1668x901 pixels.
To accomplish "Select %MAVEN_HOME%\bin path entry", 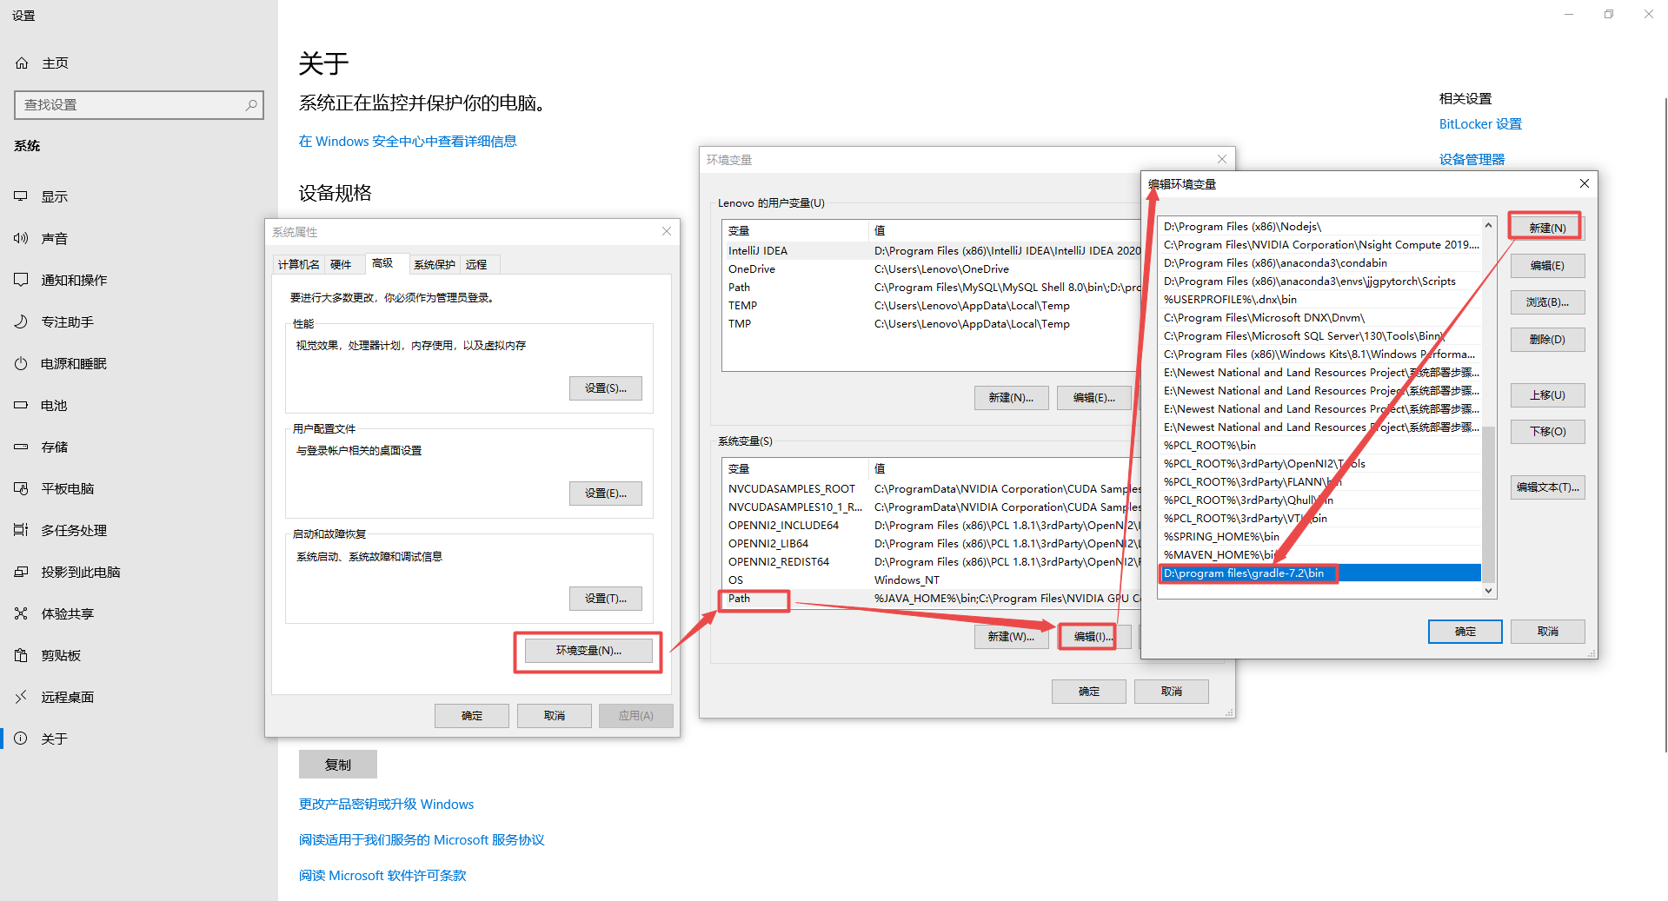I will point(1320,555).
